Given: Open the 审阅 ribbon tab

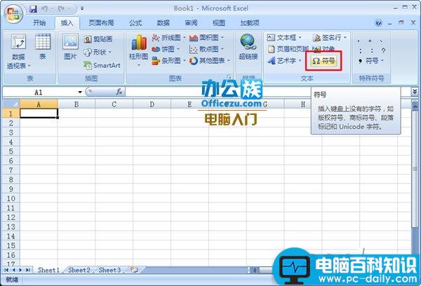Looking at the screenshot, I should coord(191,23).
